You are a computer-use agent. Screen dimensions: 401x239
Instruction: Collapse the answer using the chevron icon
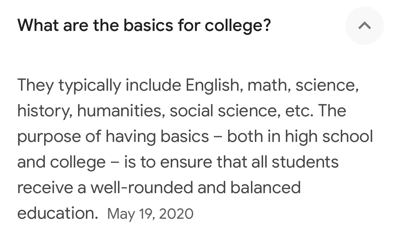pos(364,26)
